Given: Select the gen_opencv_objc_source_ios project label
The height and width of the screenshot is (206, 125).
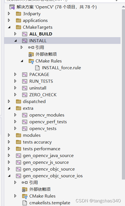Looking at the screenshot, I should (53, 176).
